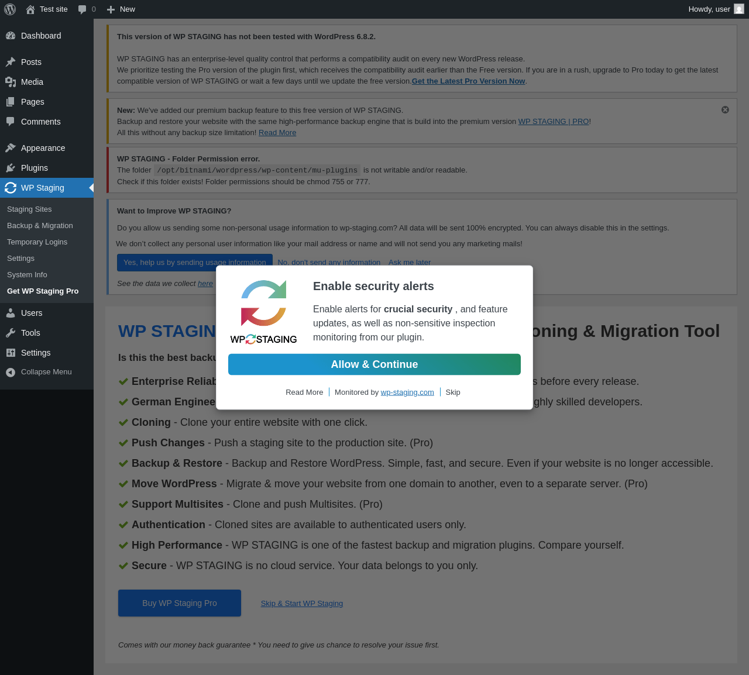
Task: Click the WP Staging sync arrows icon
Action: (x=11, y=188)
